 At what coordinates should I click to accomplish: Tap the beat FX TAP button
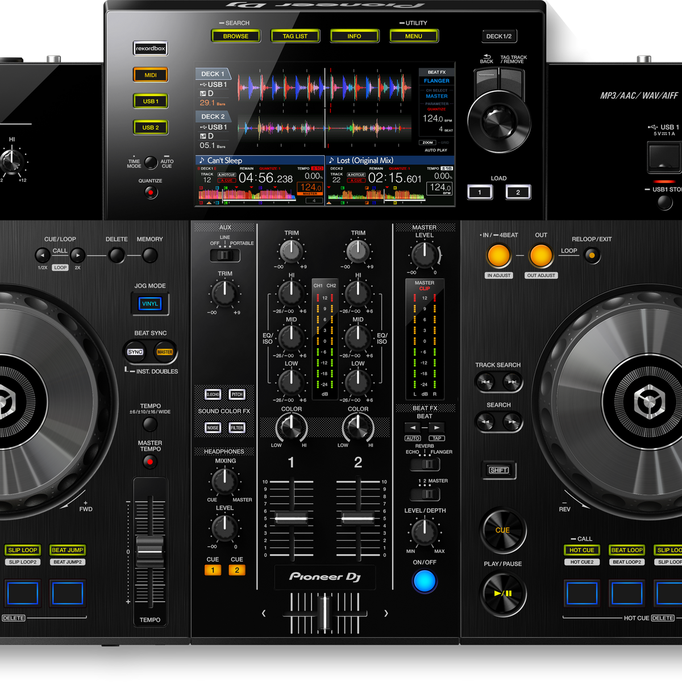[436, 438]
